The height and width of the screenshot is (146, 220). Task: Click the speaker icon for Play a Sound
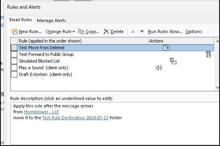point(159,68)
